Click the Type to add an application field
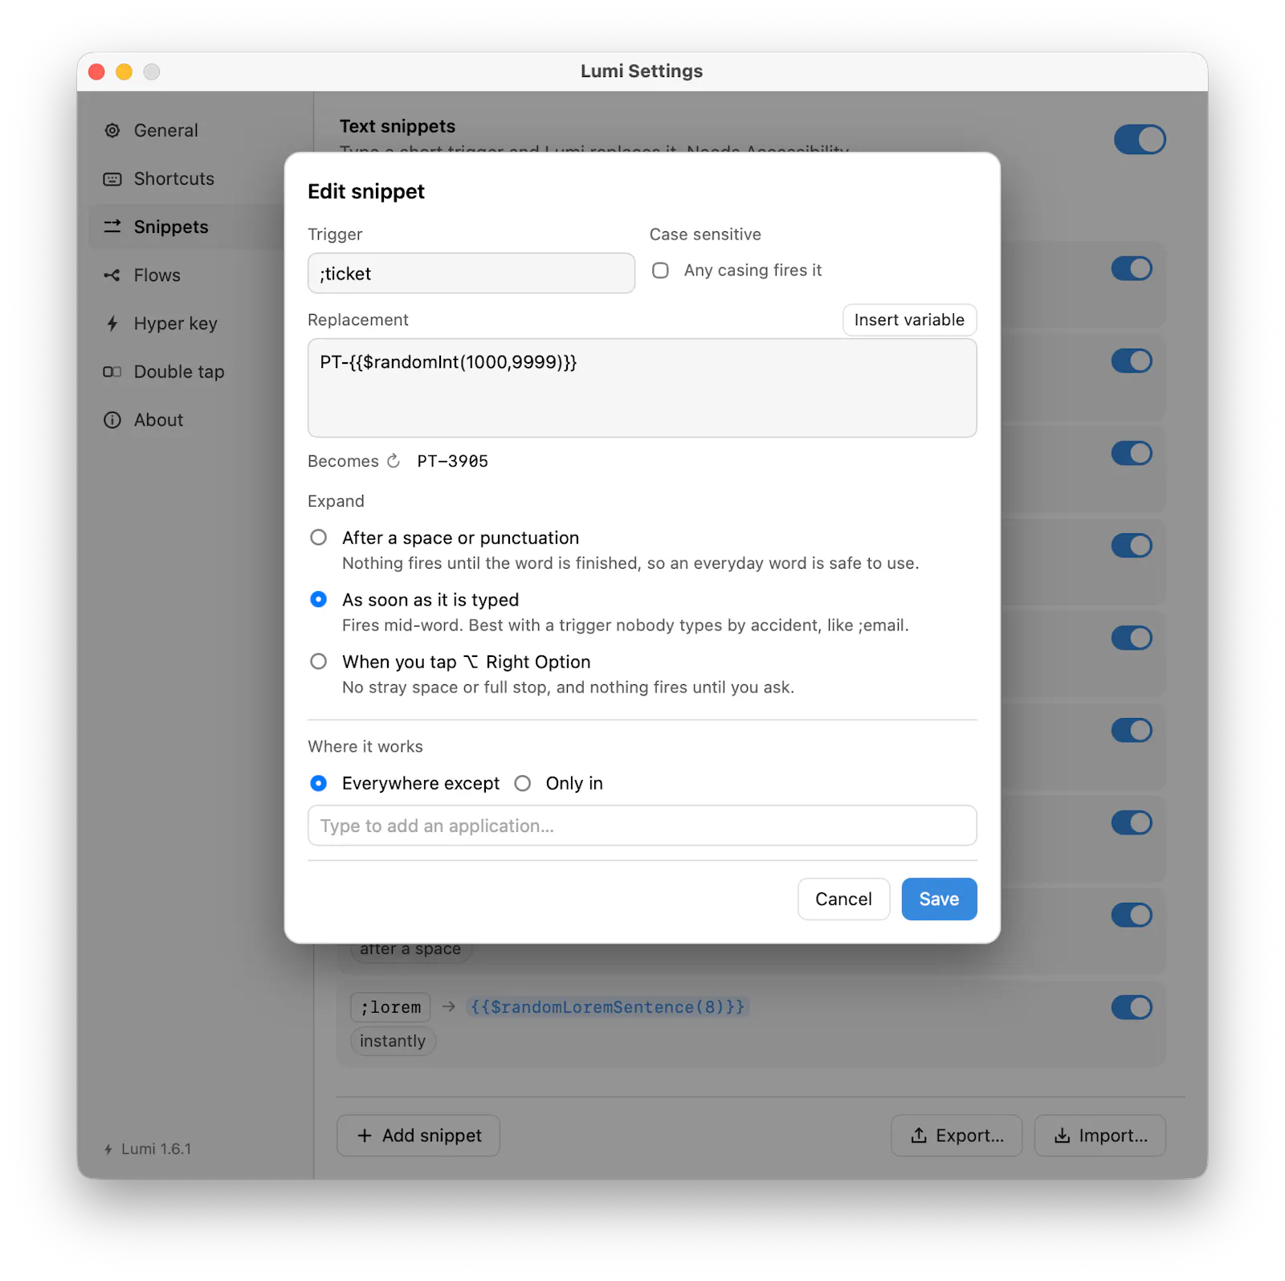 pos(642,826)
